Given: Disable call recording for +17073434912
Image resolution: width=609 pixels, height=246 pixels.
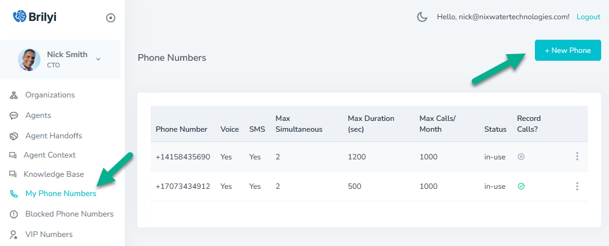Looking at the screenshot, I should 521,186.
